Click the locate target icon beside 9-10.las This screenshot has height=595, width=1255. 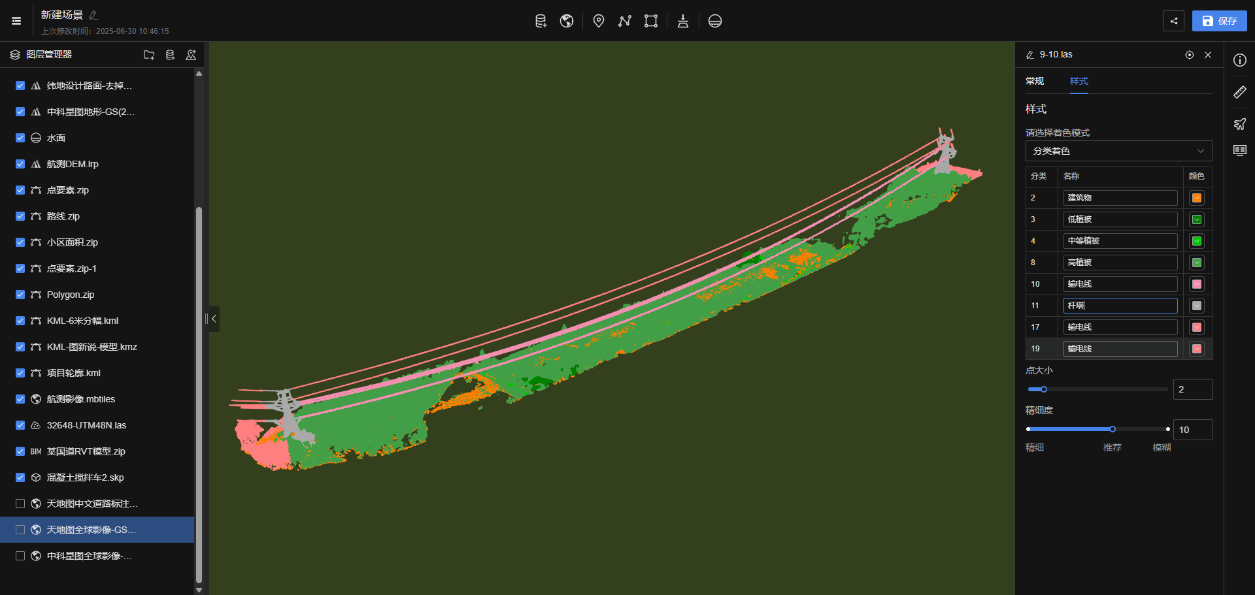(1190, 55)
